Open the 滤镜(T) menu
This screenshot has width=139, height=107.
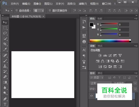coord(83,4)
